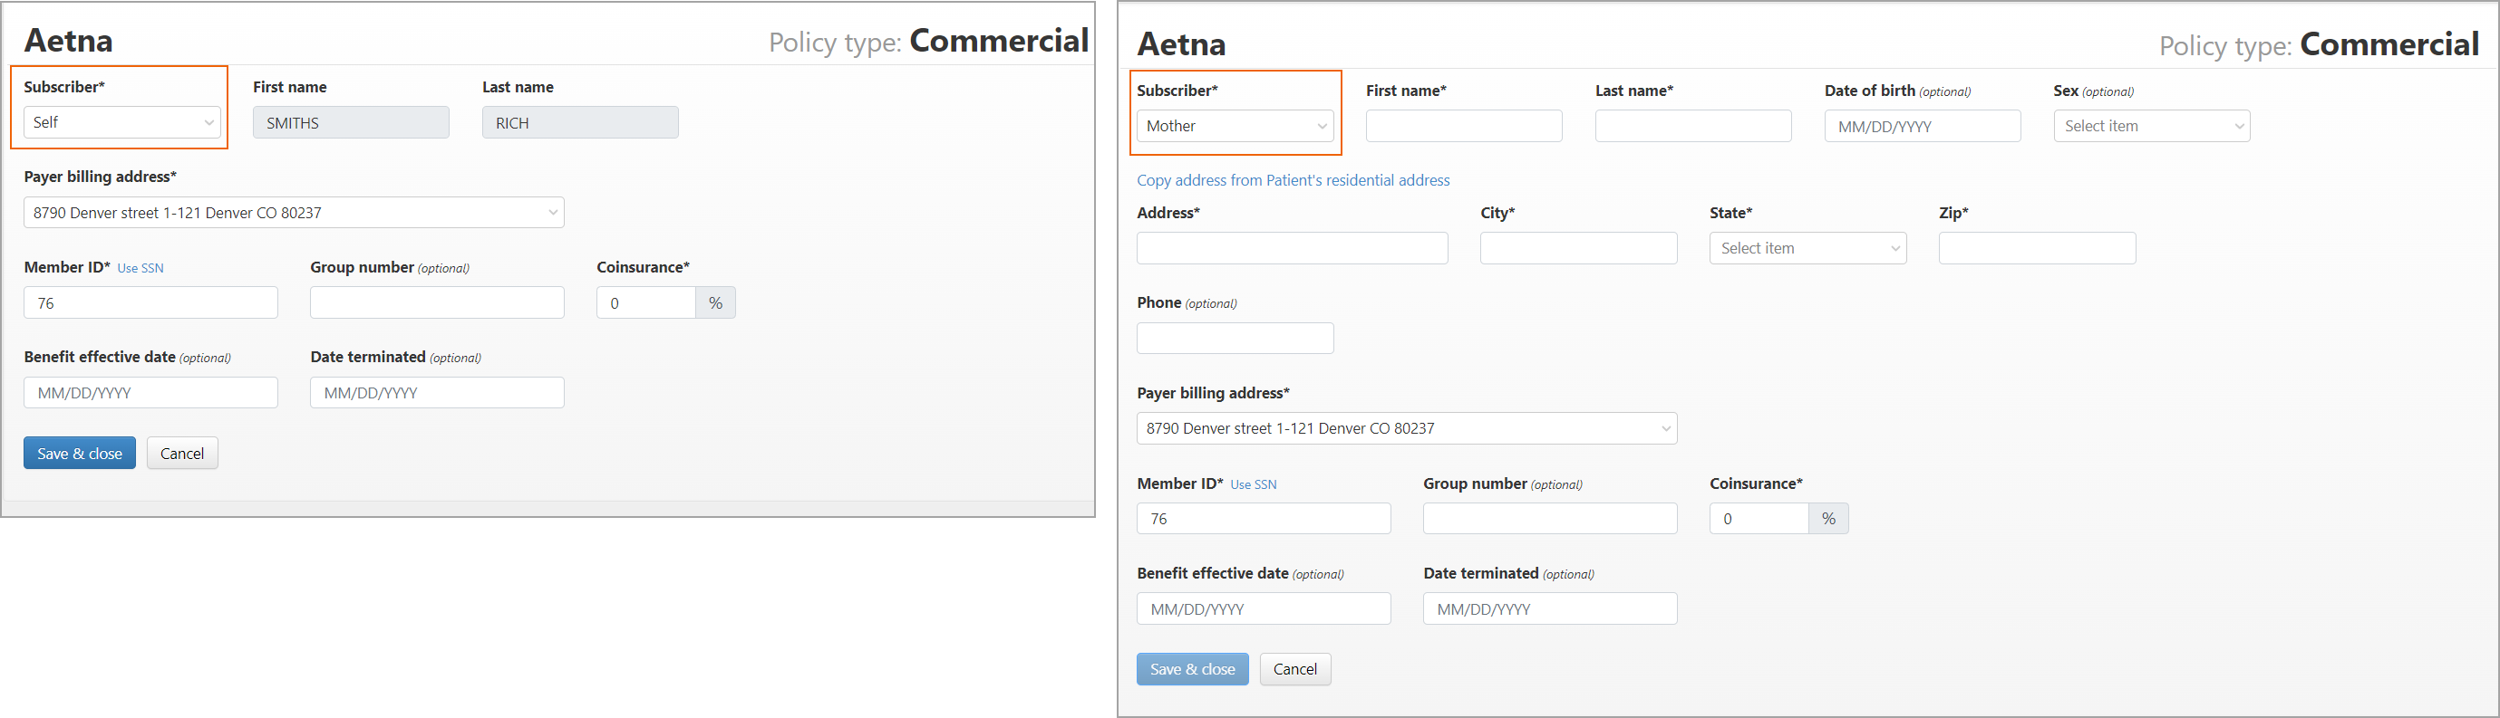
Task: Open the Subscriber dropdown showing Self
Action: [x=122, y=122]
